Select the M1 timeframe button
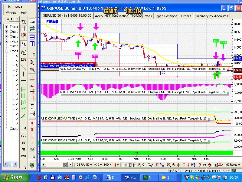 (x=24, y=143)
